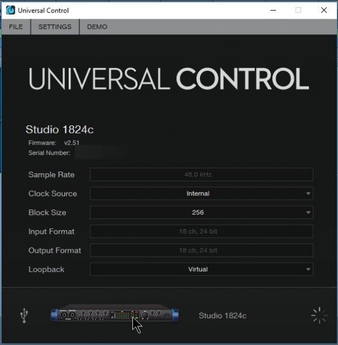This screenshot has height=345, width=338.
Task: Click the Output Format 18 ch, 24 bit field
Action: click(202, 250)
